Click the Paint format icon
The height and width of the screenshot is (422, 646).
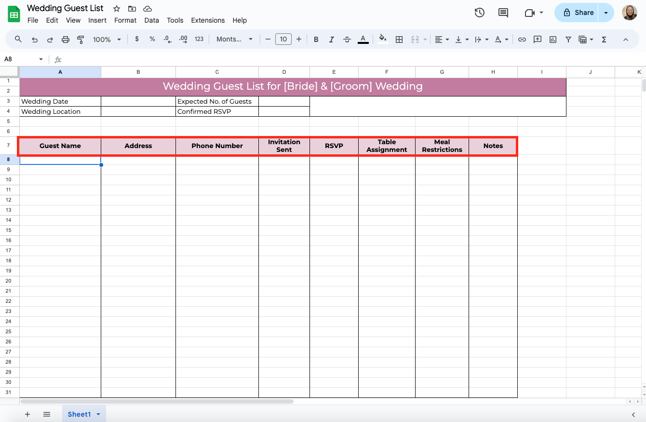pos(81,39)
